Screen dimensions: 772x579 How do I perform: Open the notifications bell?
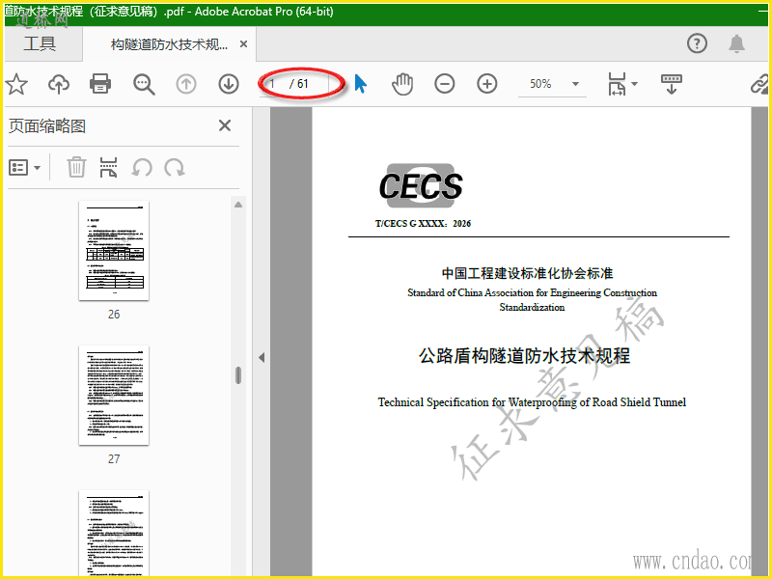[x=736, y=43]
